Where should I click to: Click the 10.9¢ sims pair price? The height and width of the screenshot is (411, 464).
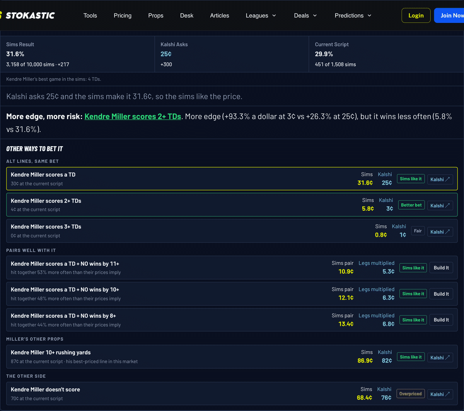pyautogui.click(x=346, y=271)
